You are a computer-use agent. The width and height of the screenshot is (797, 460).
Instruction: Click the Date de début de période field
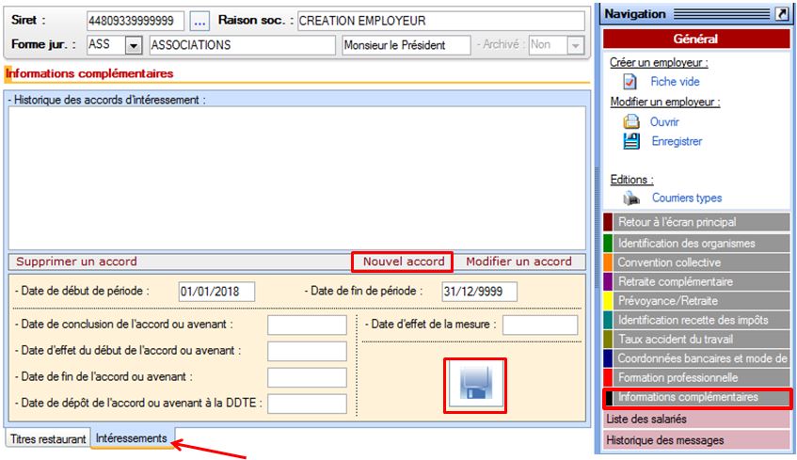point(216,292)
